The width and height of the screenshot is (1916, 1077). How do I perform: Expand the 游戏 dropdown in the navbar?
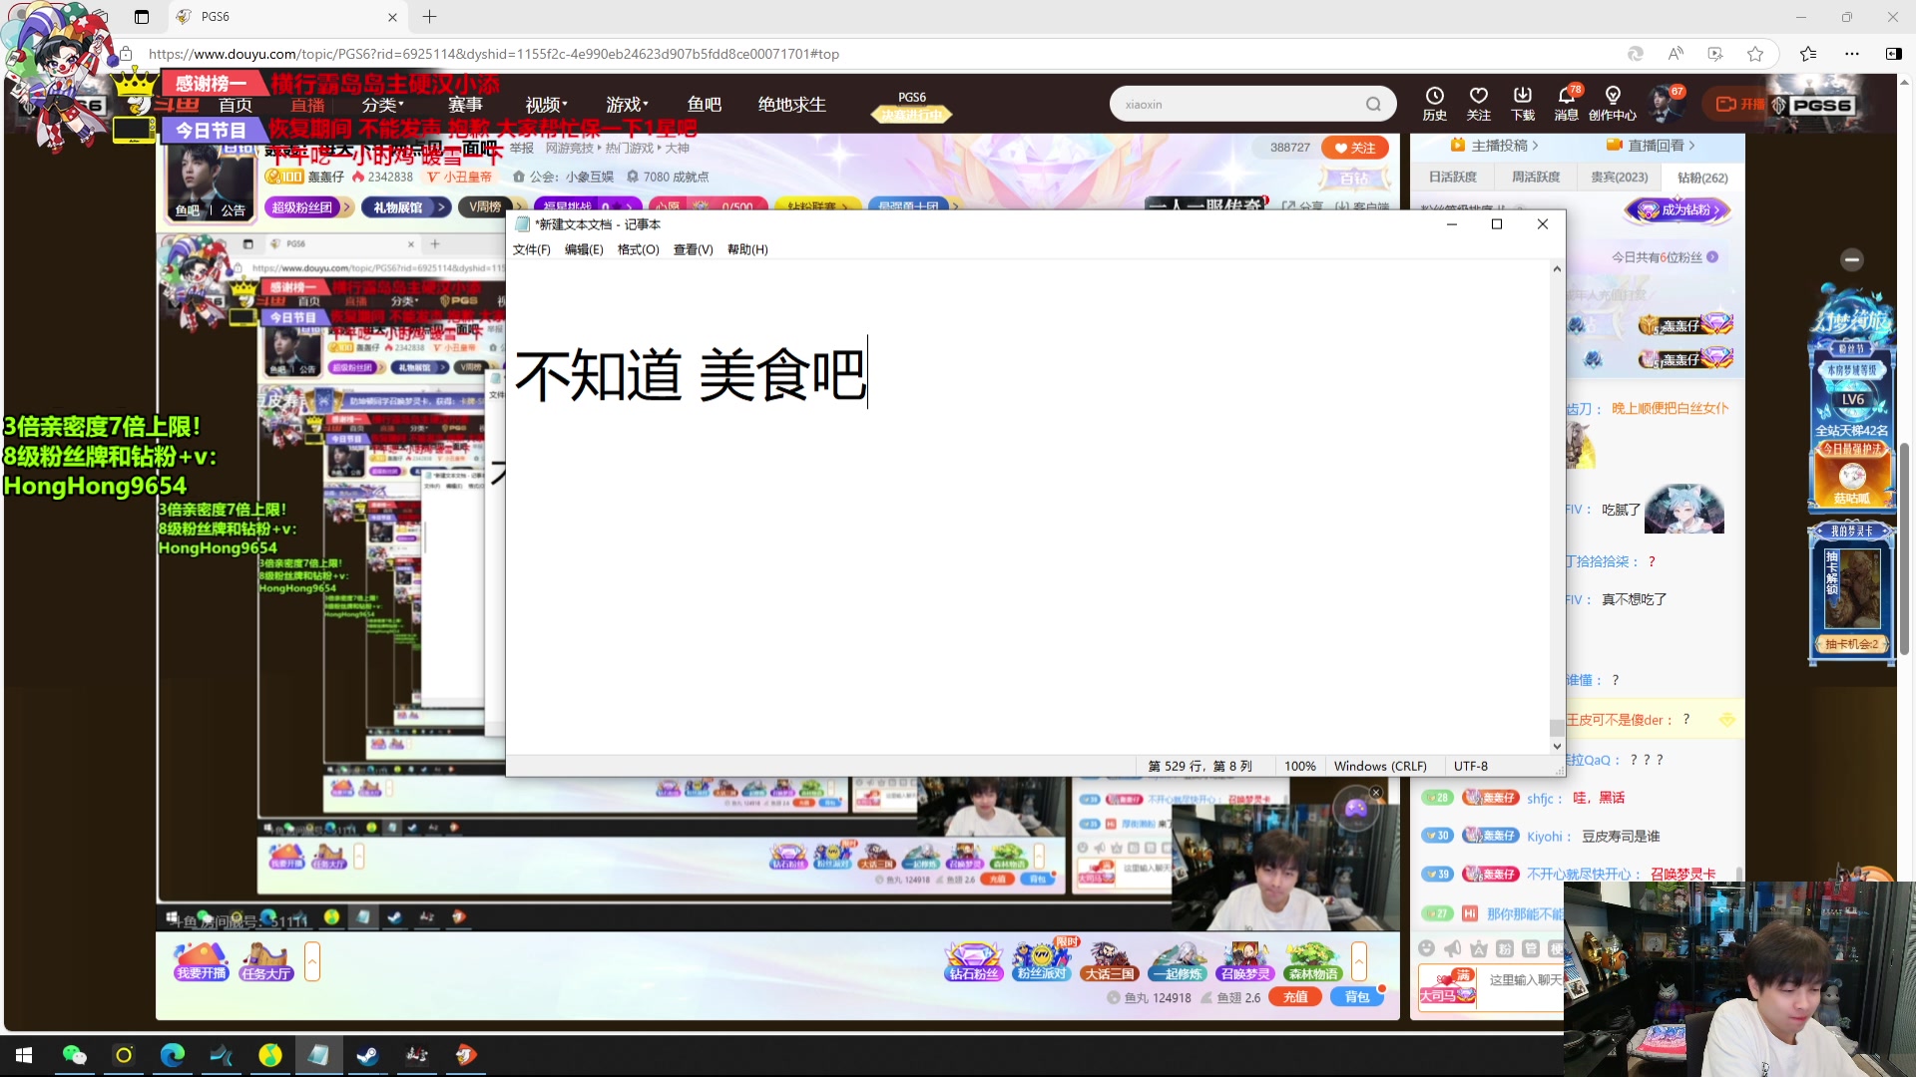pyautogui.click(x=626, y=103)
